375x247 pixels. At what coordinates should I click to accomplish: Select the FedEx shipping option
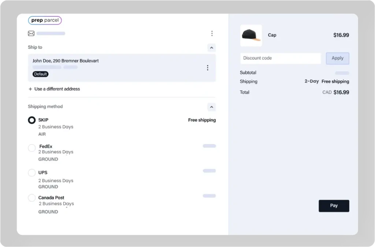click(x=32, y=148)
